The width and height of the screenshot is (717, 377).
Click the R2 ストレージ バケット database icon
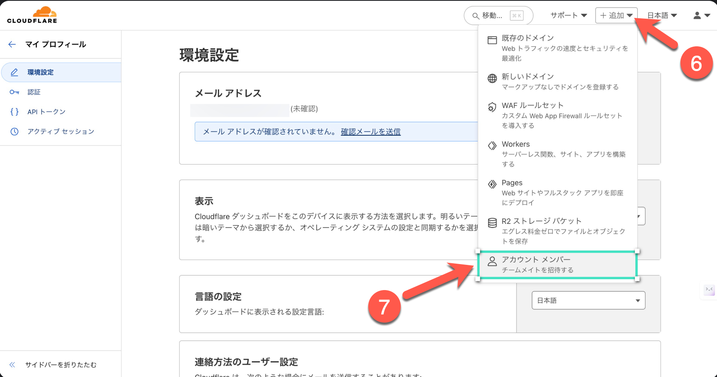tap(492, 223)
